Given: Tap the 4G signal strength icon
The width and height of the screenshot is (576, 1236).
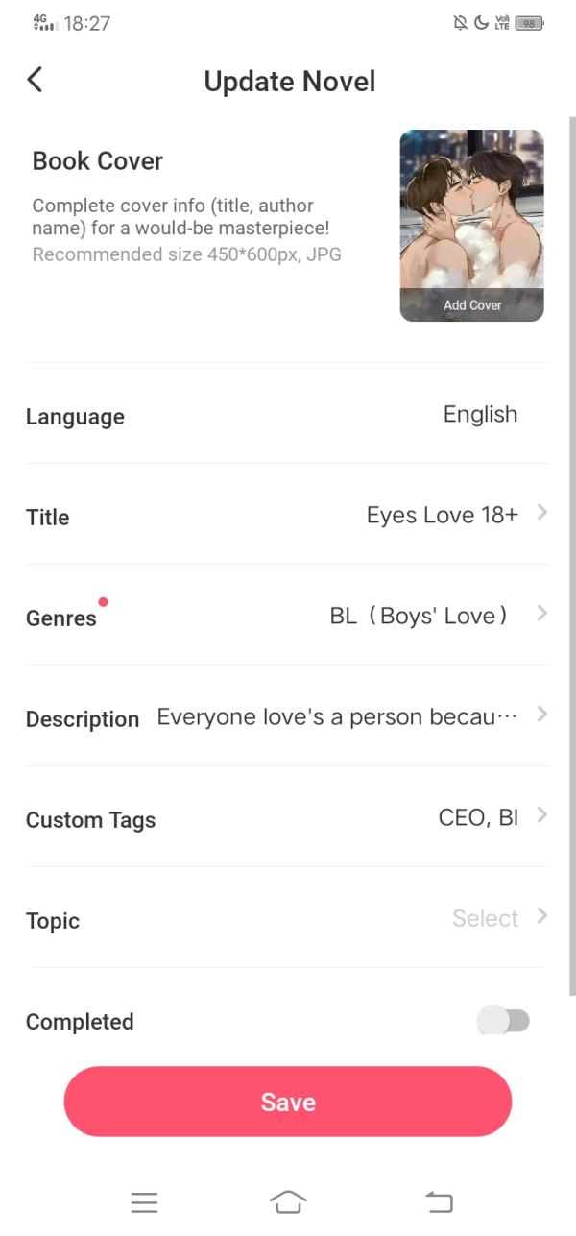Looking at the screenshot, I should click(45, 23).
